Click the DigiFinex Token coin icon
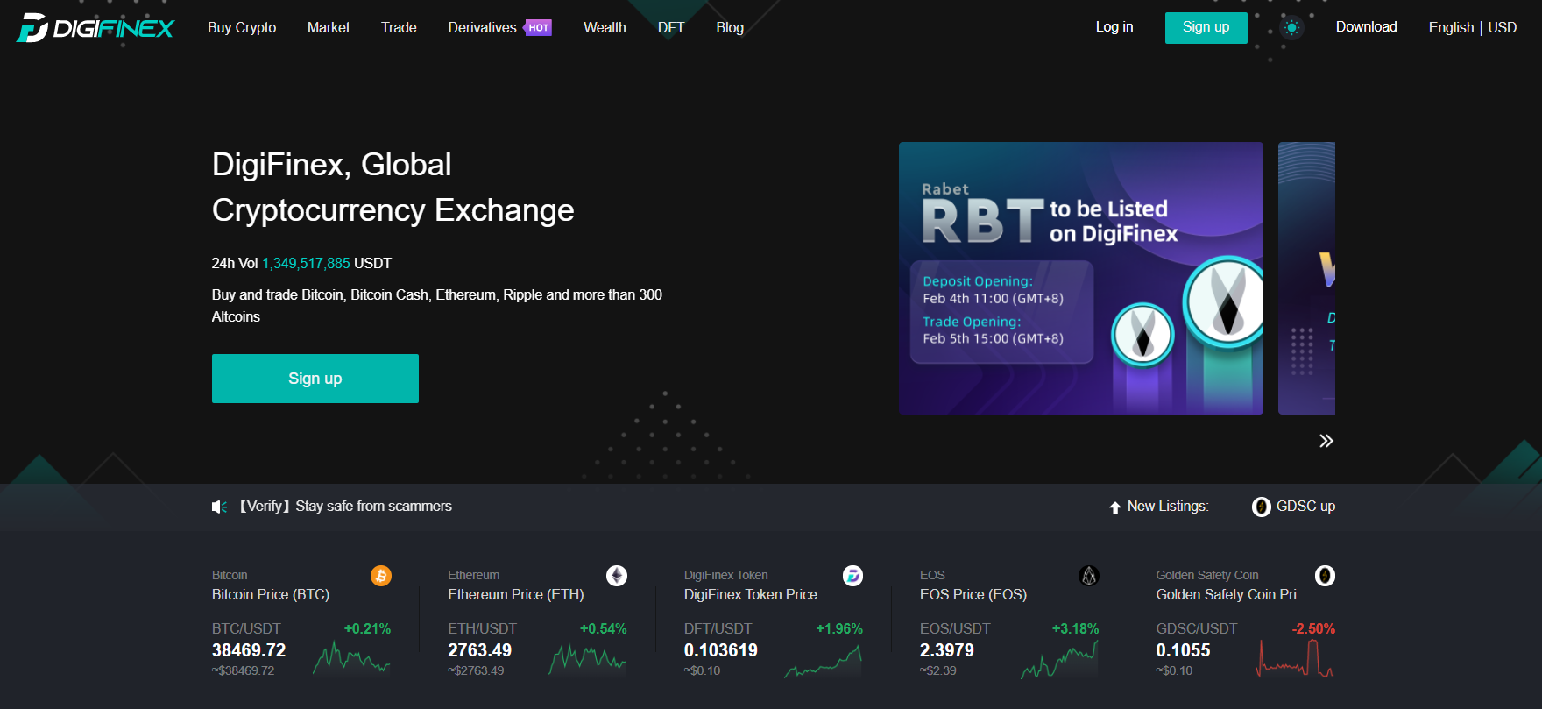This screenshot has width=1542, height=709. [x=852, y=576]
